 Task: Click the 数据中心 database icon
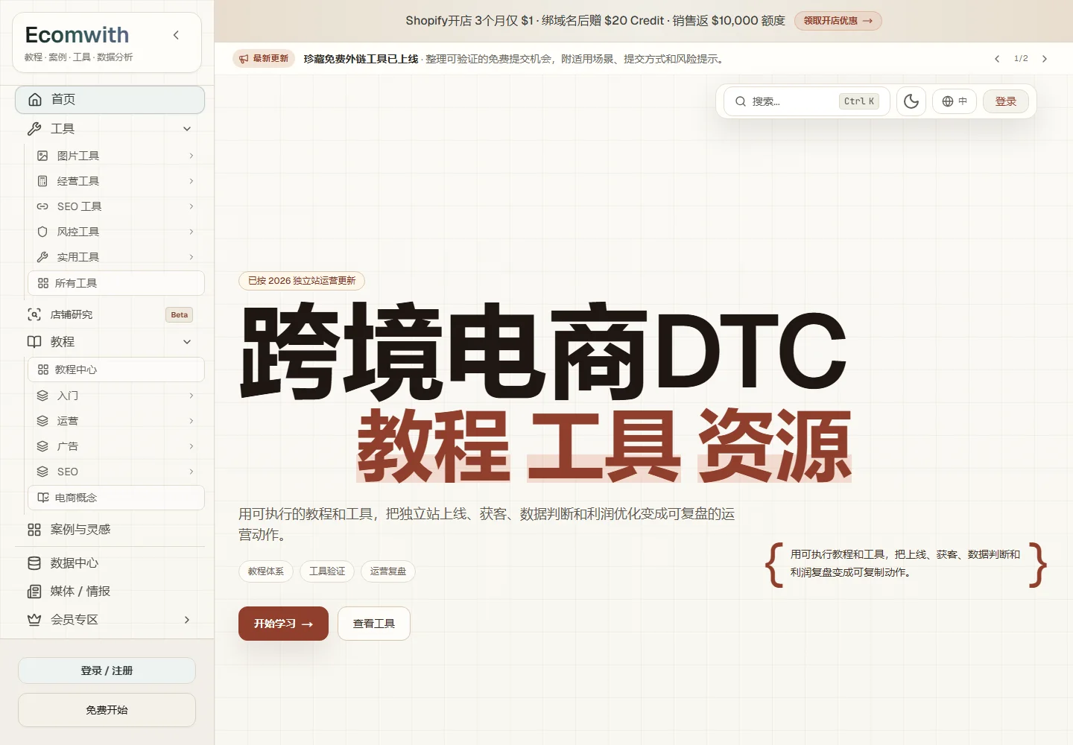tap(34, 563)
